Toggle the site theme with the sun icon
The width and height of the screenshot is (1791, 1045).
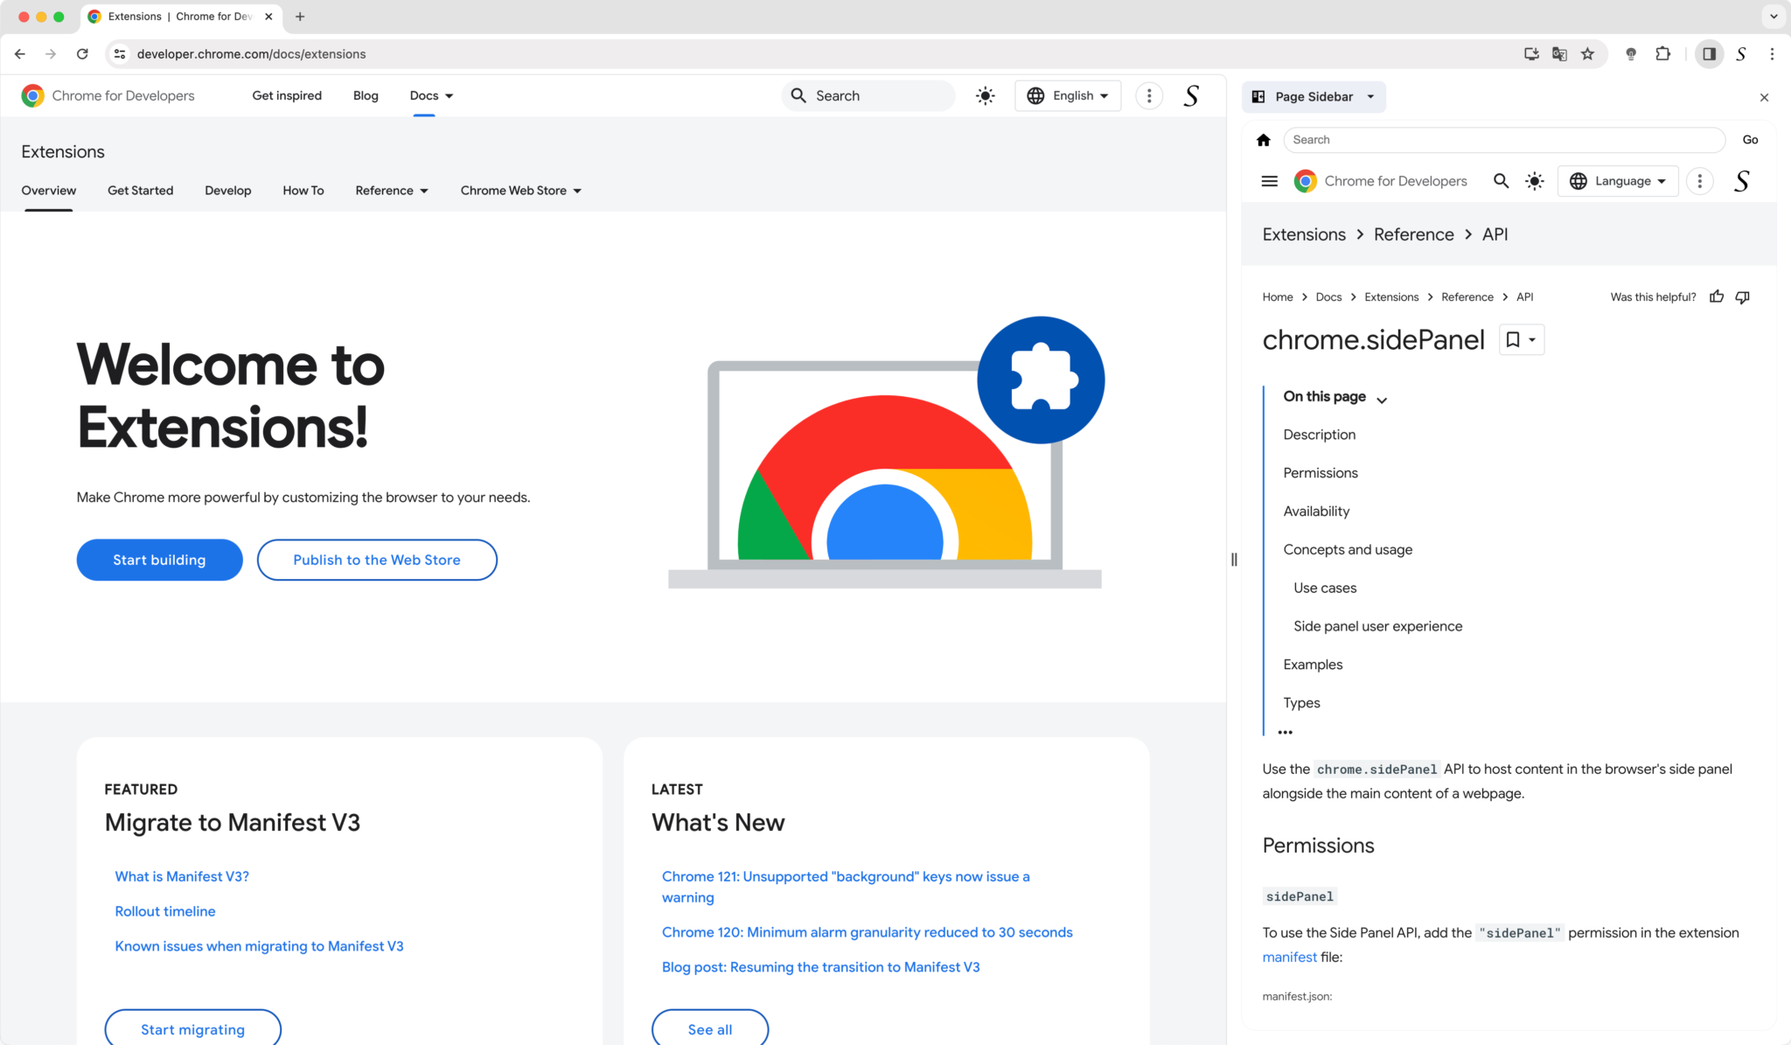click(x=985, y=95)
